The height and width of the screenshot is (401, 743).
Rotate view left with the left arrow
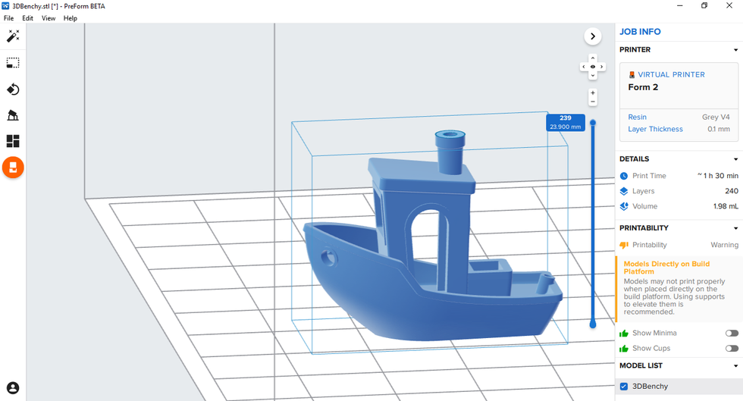tap(584, 67)
